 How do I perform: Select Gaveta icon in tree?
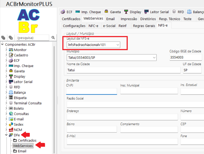tap(11, 71)
